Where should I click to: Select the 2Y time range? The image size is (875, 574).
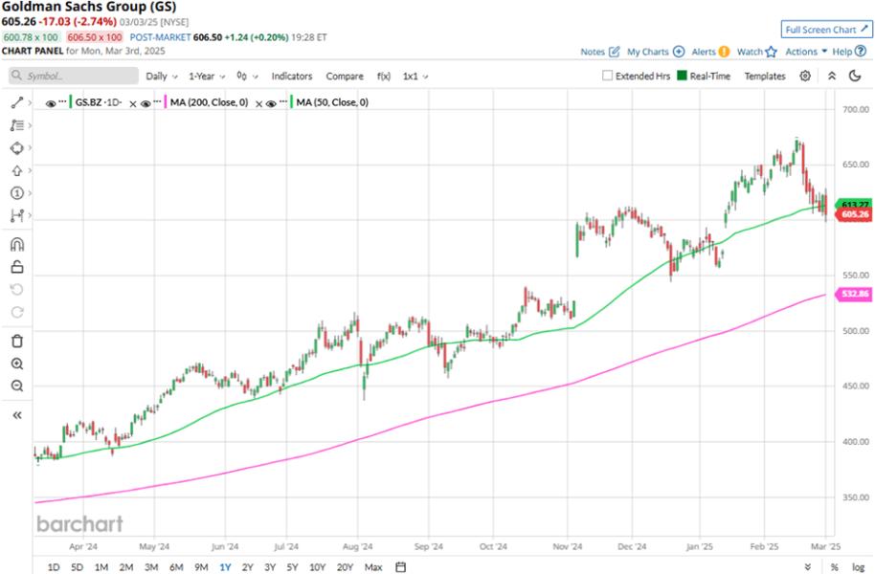point(248,566)
